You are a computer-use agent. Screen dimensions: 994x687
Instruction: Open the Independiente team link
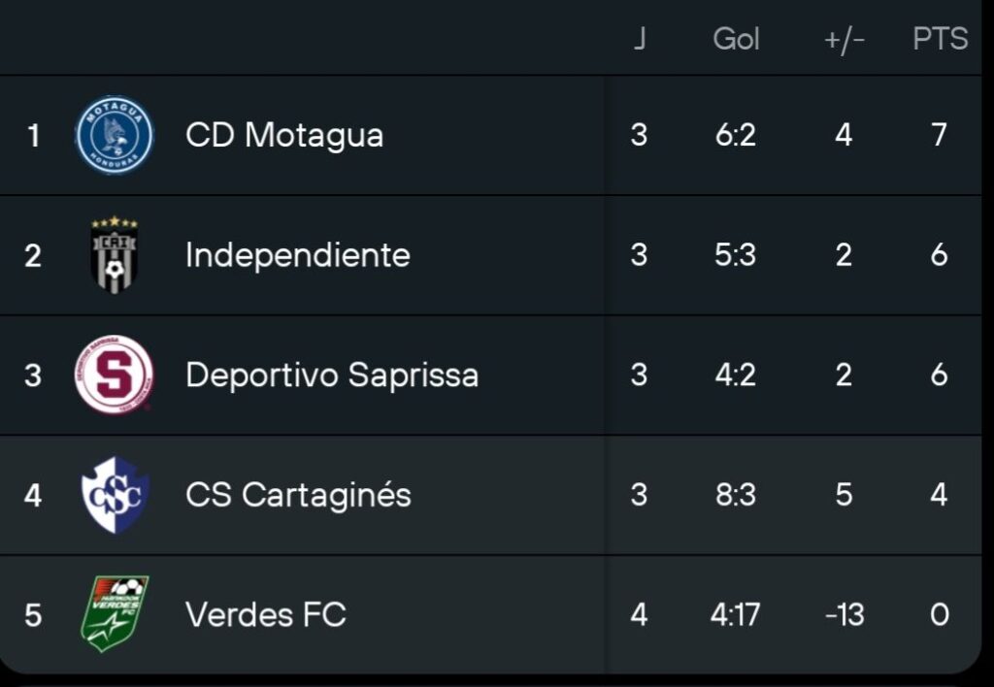298,255
